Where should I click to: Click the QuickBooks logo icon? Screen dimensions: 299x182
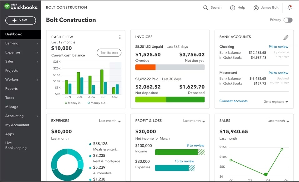(7, 7)
